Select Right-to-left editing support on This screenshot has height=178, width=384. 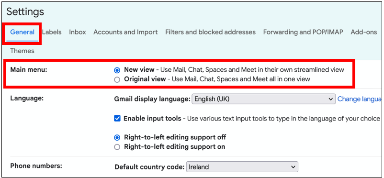tap(117, 147)
